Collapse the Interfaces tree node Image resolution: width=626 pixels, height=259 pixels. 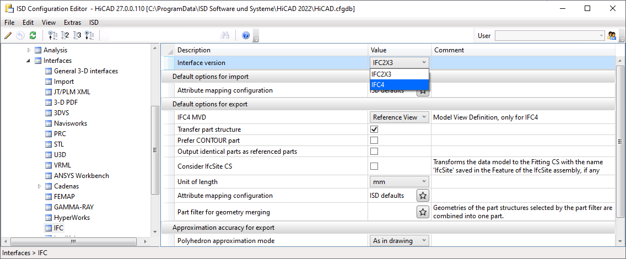tap(28, 61)
